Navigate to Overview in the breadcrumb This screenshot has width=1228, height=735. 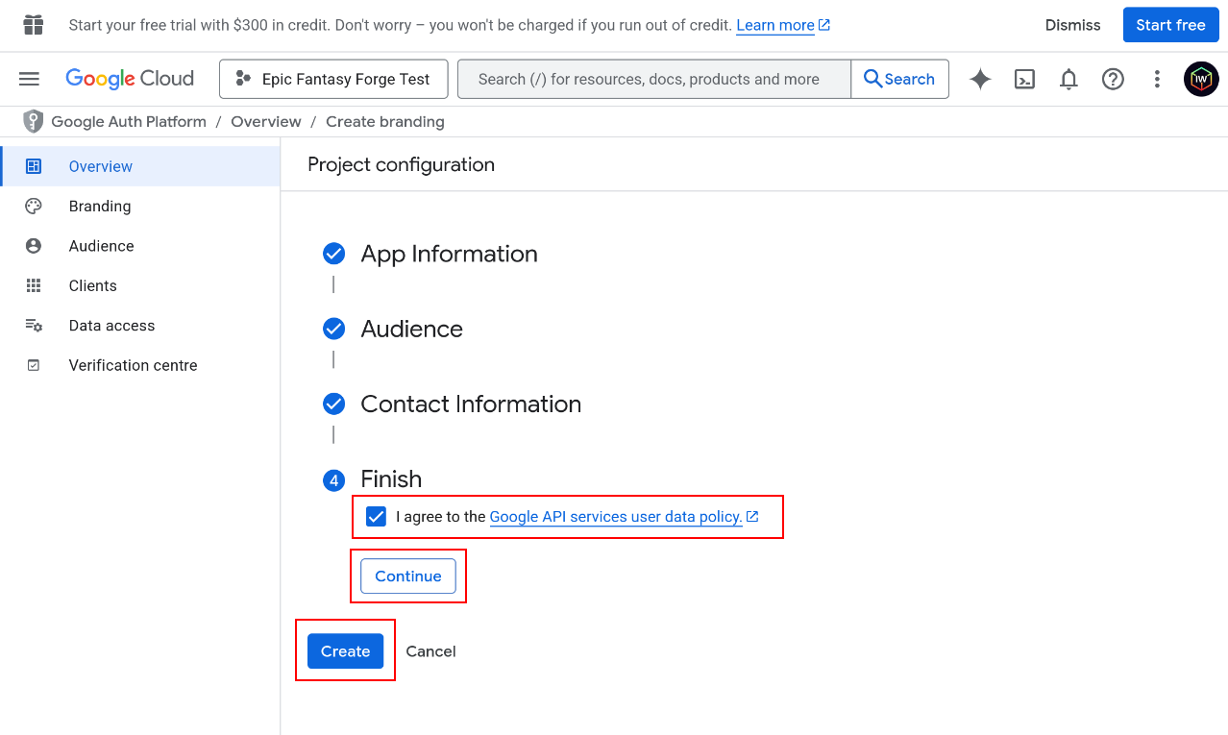pos(266,121)
